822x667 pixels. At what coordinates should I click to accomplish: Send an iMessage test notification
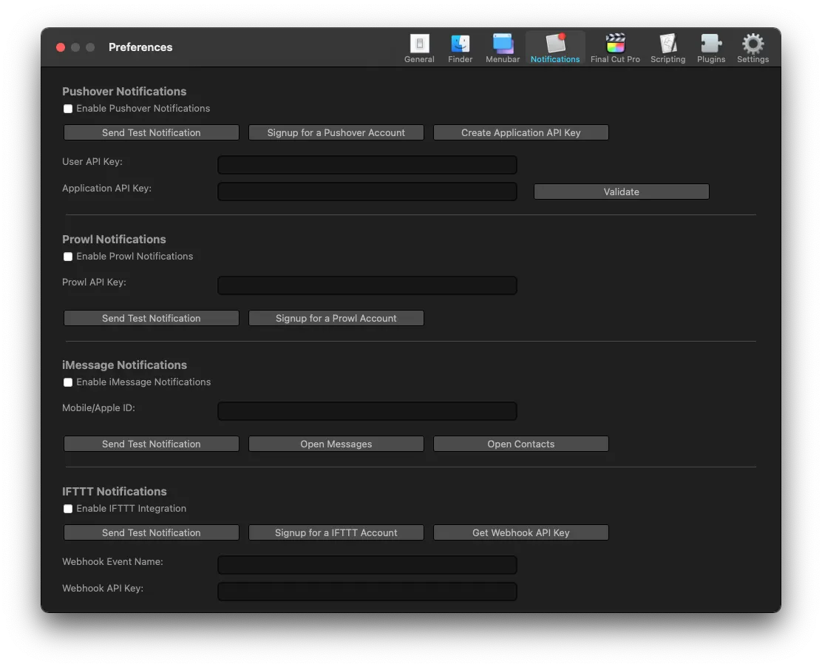[x=151, y=444]
